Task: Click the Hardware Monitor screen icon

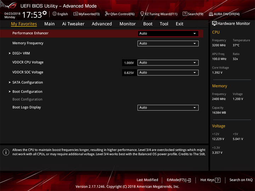Action: point(214,23)
